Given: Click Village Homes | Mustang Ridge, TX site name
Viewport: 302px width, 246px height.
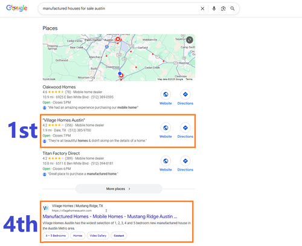Looking at the screenshot, I should tap(77, 206).
